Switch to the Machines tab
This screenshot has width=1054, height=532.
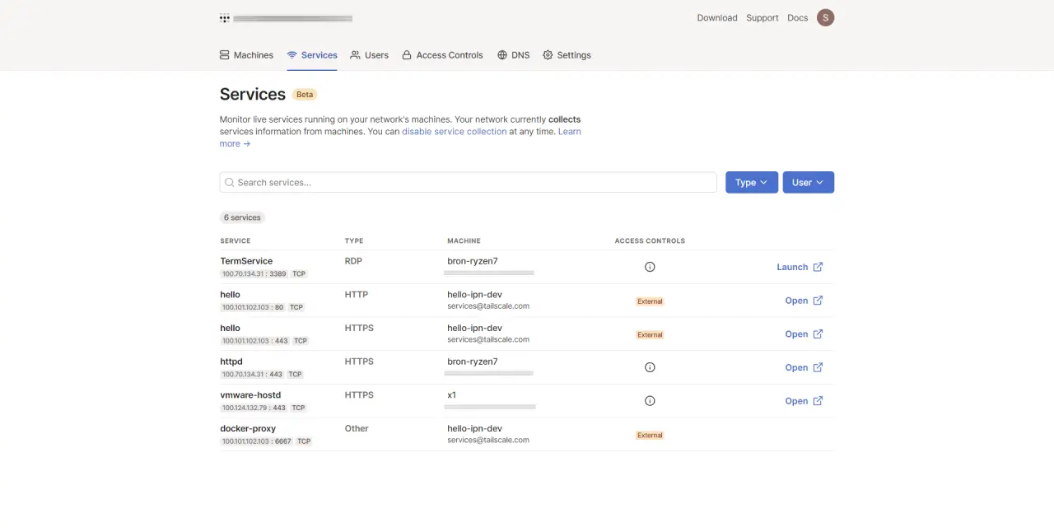[246, 55]
